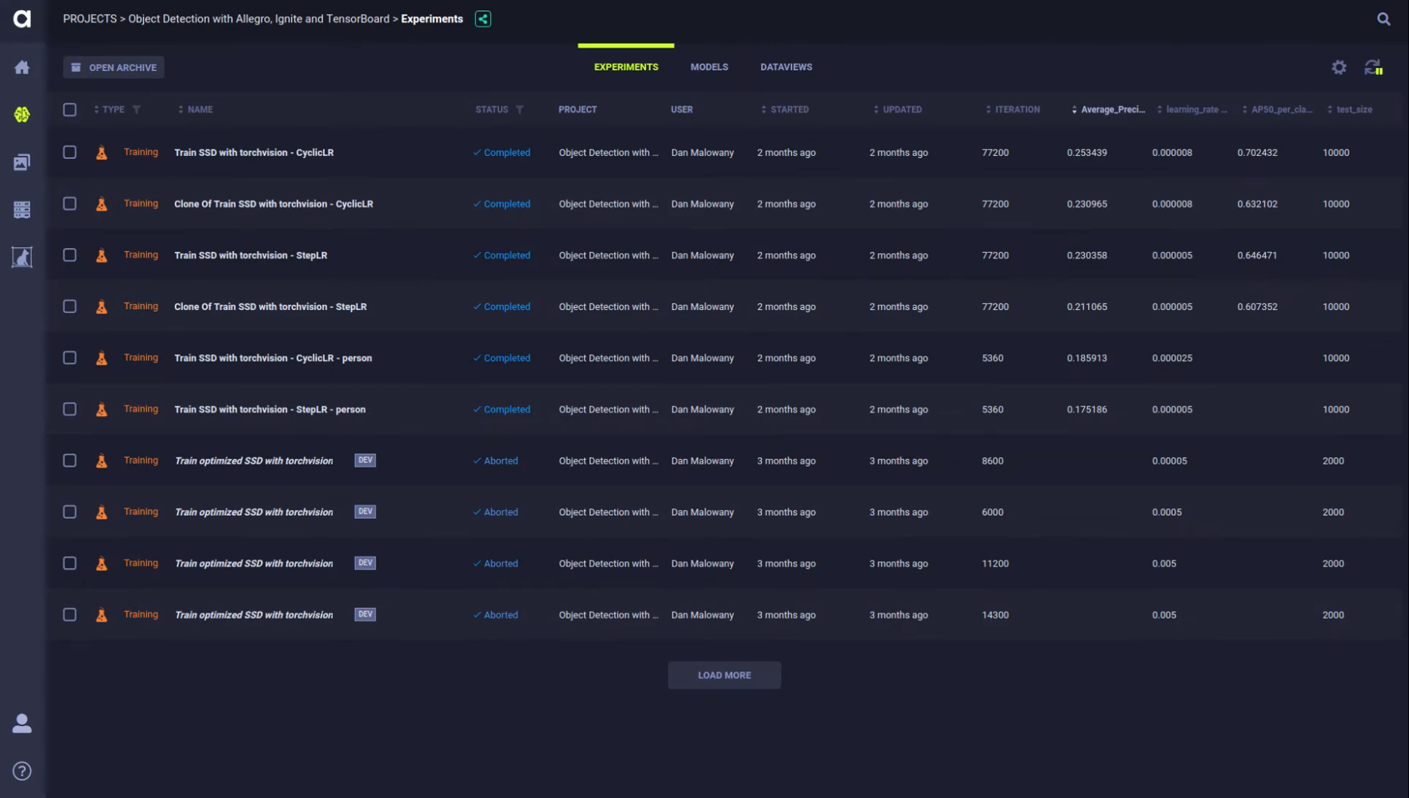1409x798 pixels.
Task: Switch to the MODELS tab
Action: point(709,67)
